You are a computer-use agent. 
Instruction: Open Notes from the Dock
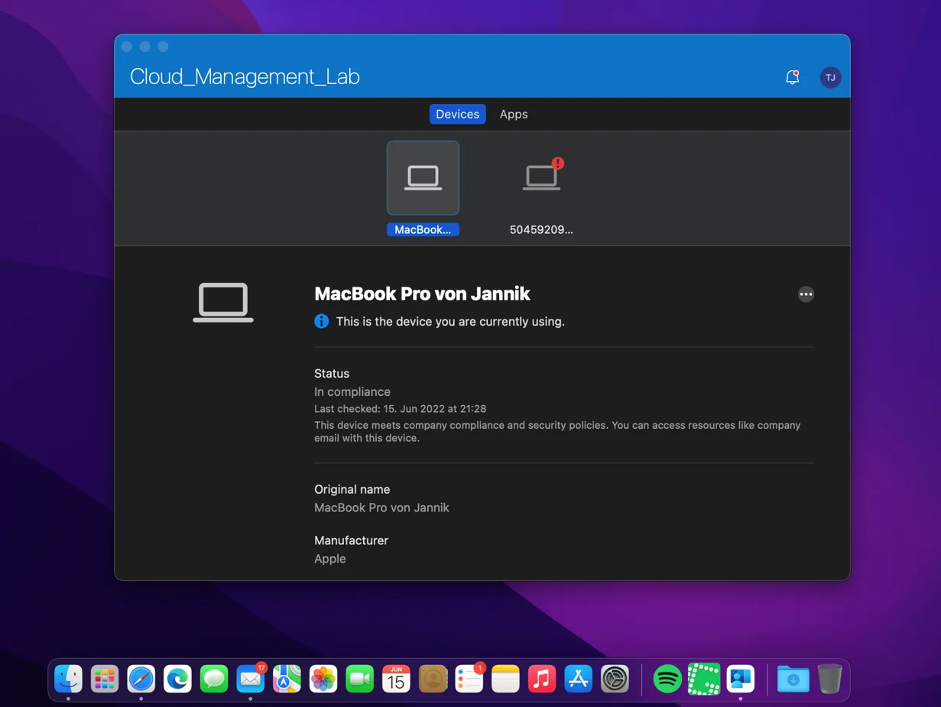[505, 679]
